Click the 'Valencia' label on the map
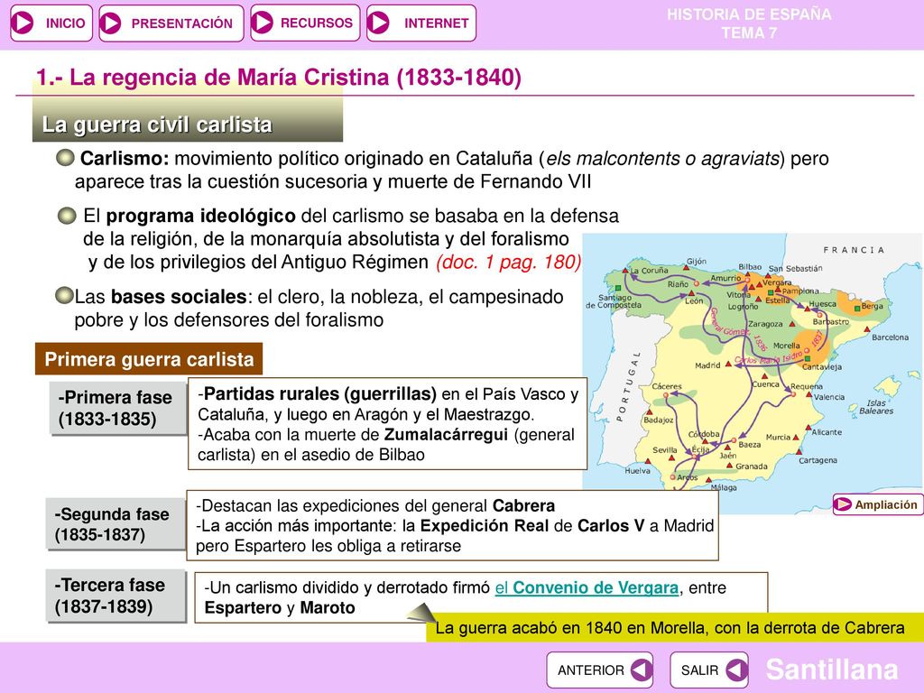 coord(829,397)
